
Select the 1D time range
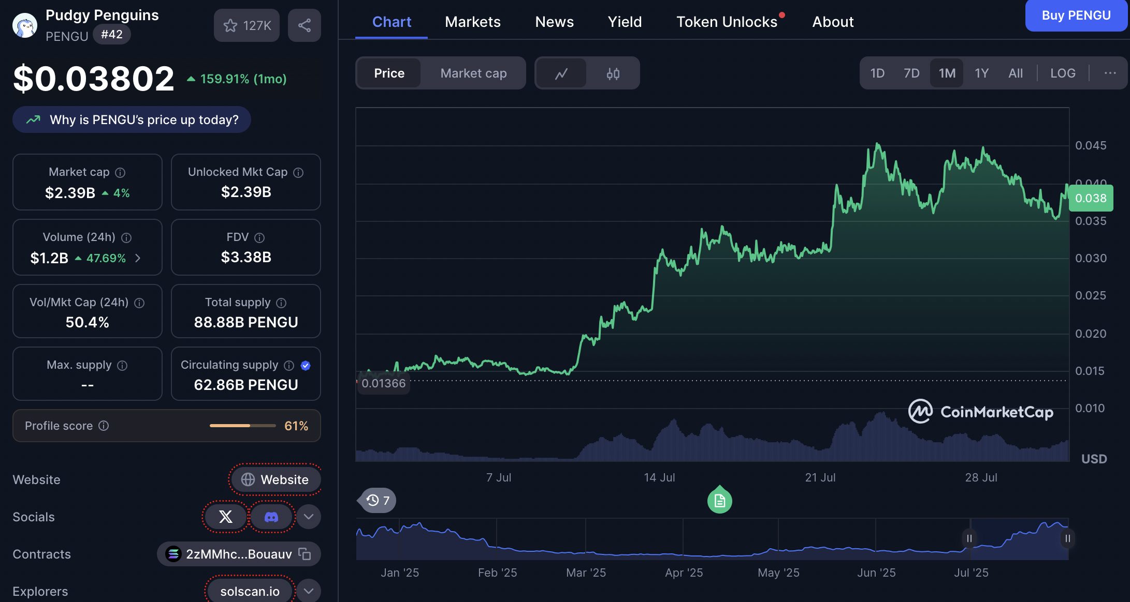(x=877, y=73)
